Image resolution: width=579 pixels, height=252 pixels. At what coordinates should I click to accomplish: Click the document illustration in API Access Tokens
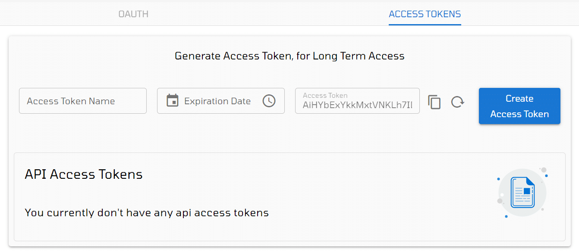point(522,193)
